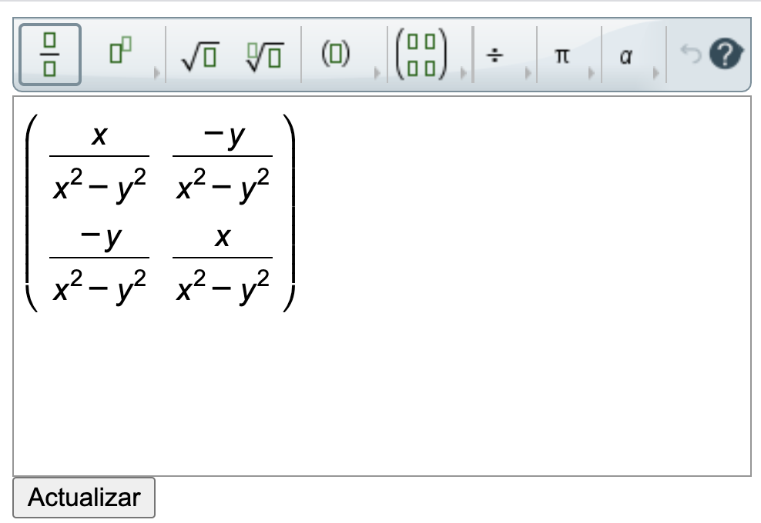Expand the arrow beside the pi symbol
761x523 pixels.
[x=592, y=74]
